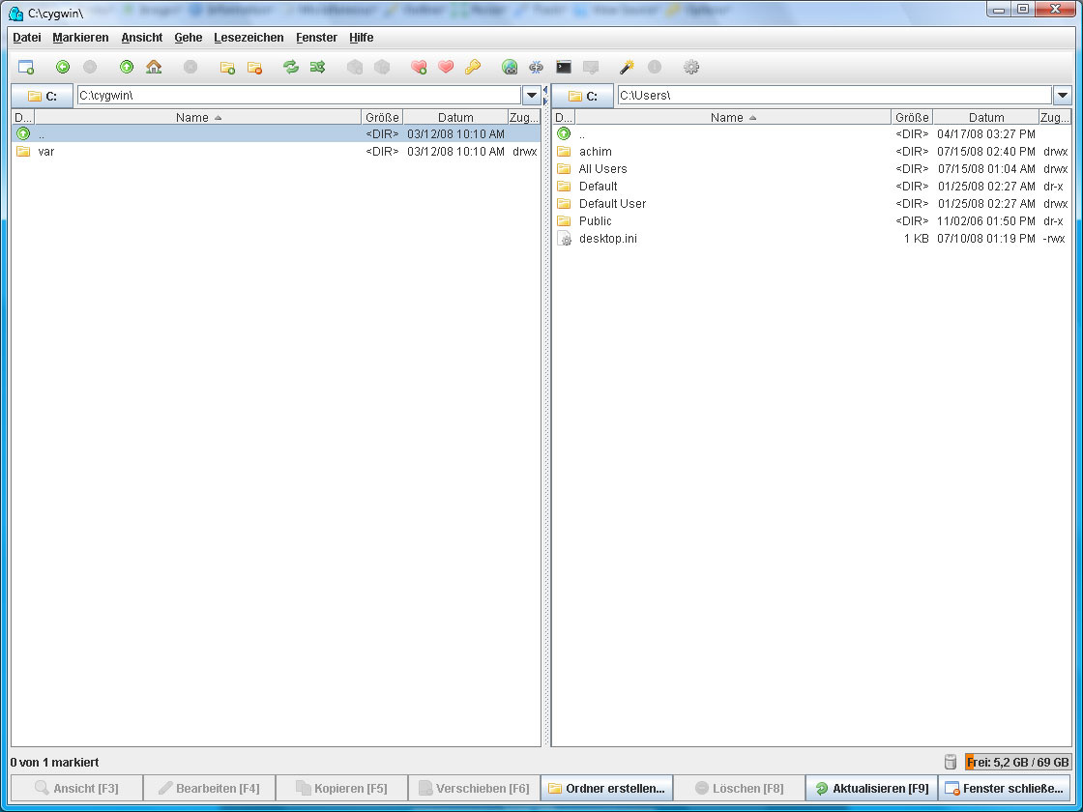
Task: Select the Default User folder
Action: click(811, 204)
